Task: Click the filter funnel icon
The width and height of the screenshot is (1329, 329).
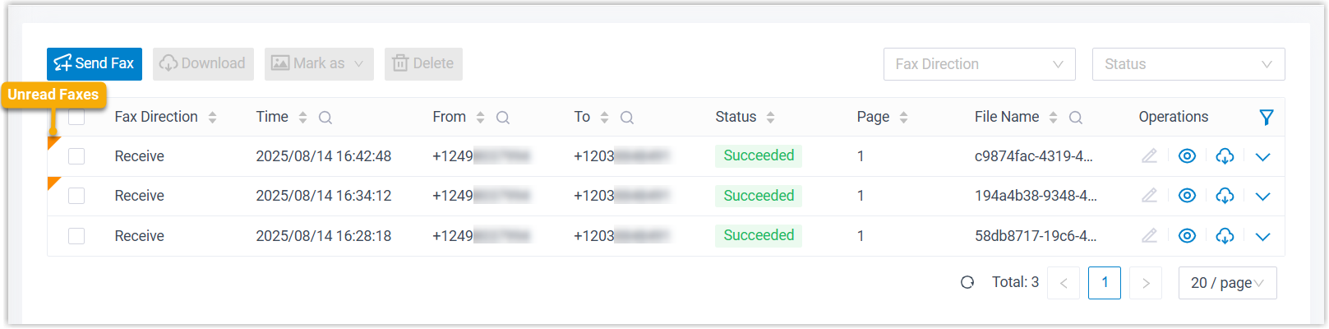Action: (1267, 118)
